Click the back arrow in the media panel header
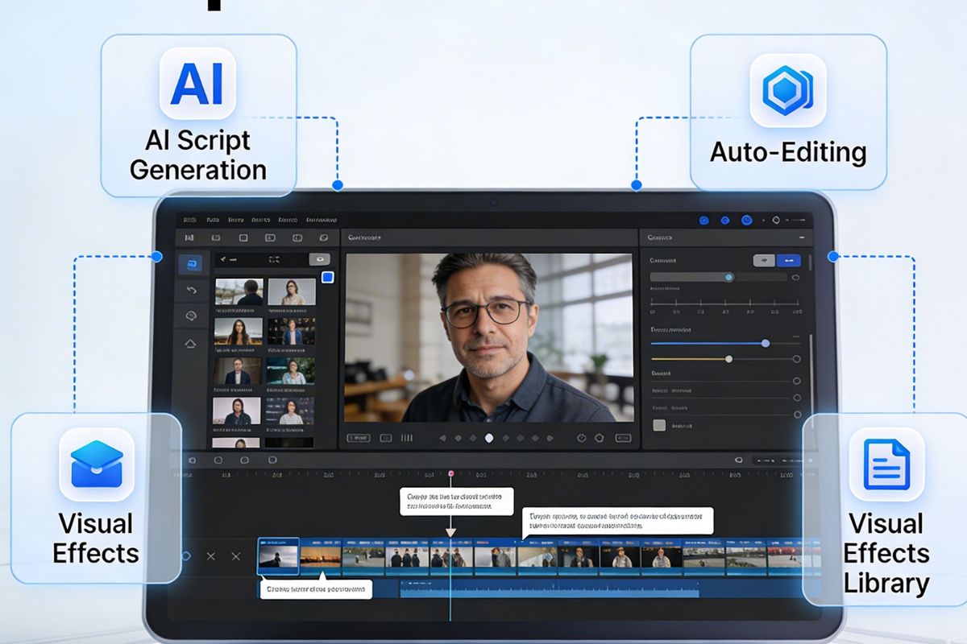 click(x=224, y=259)
